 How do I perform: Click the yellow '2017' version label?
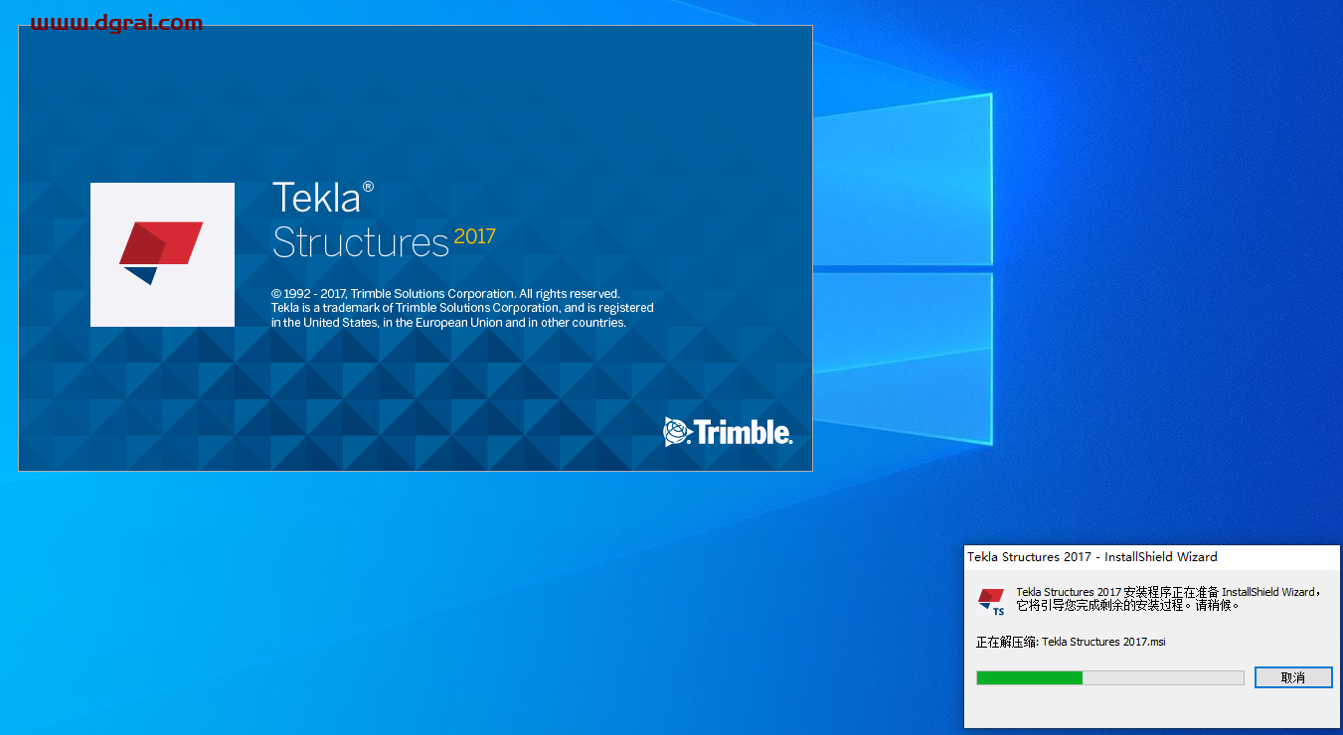pos(475,236)
